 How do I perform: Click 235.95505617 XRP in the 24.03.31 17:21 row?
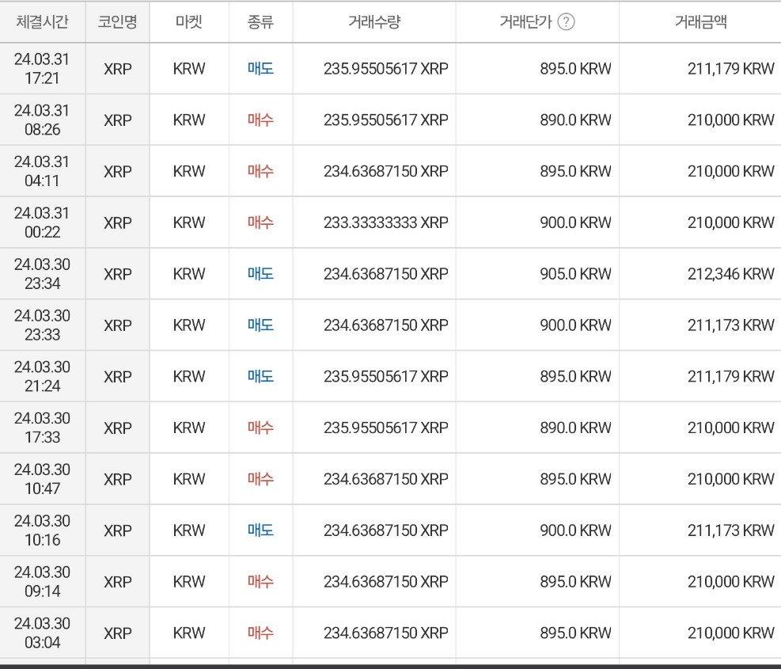pyautogui.click(x=386, y=69)
